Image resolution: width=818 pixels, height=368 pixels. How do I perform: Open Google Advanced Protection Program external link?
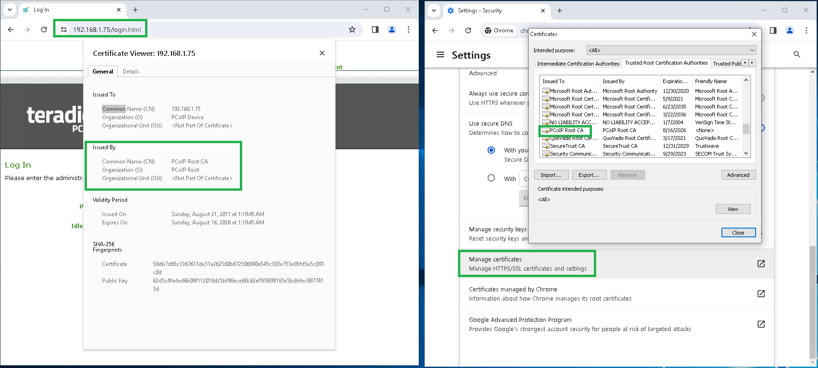click(761, 324)
